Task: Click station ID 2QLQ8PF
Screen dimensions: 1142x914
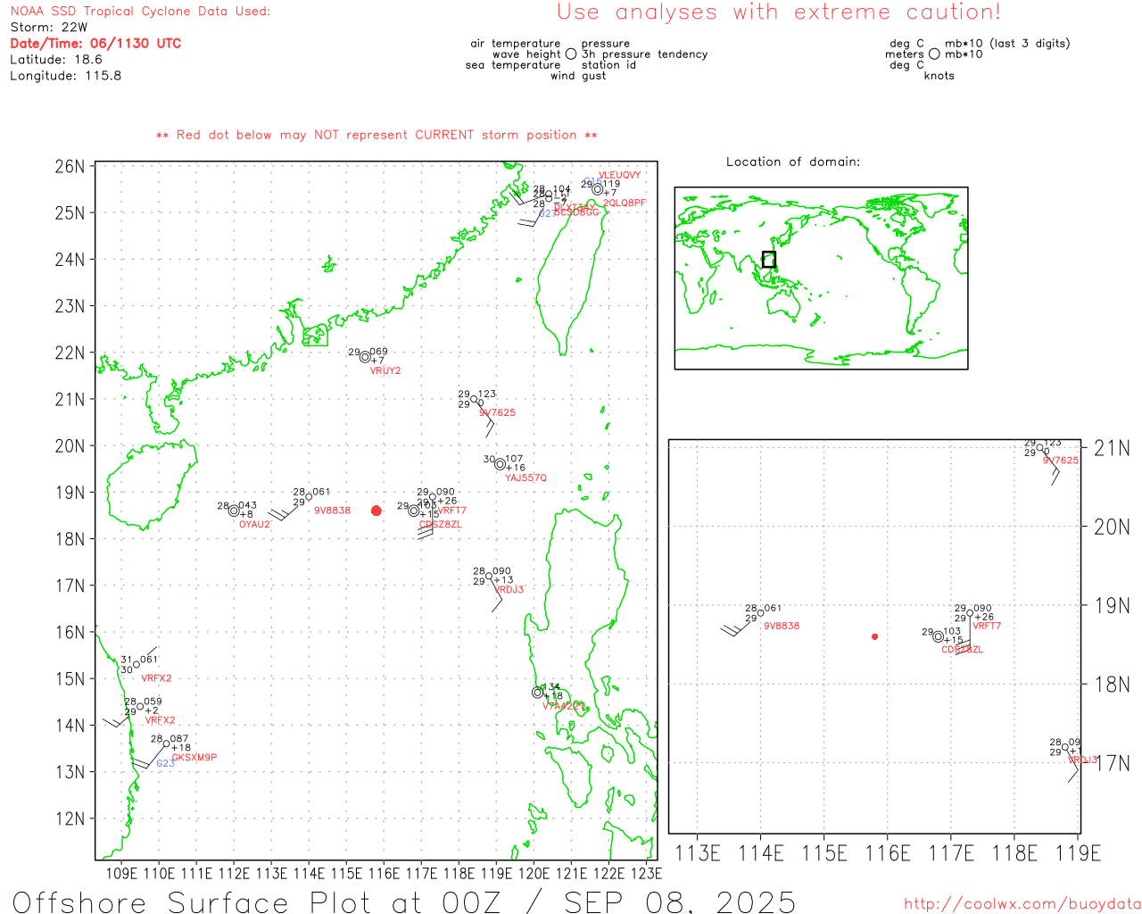Action: 625,203
